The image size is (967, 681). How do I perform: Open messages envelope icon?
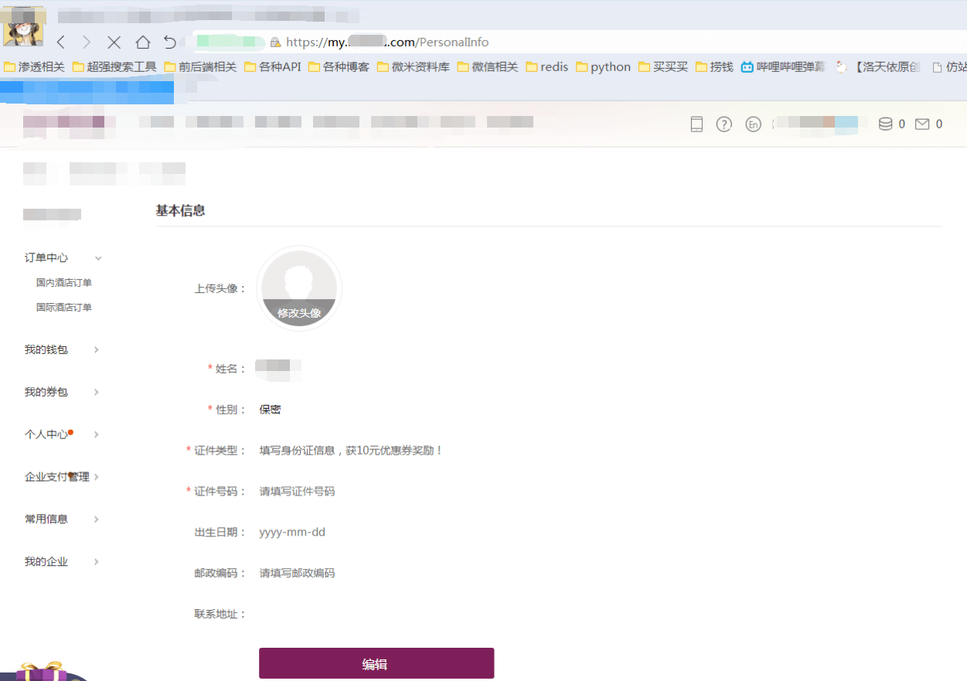click(x=922, y=124)
